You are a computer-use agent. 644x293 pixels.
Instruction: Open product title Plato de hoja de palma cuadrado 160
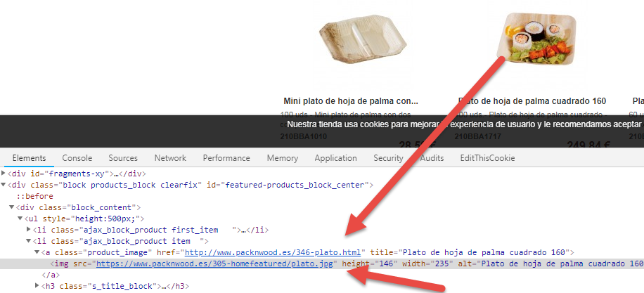532,101
